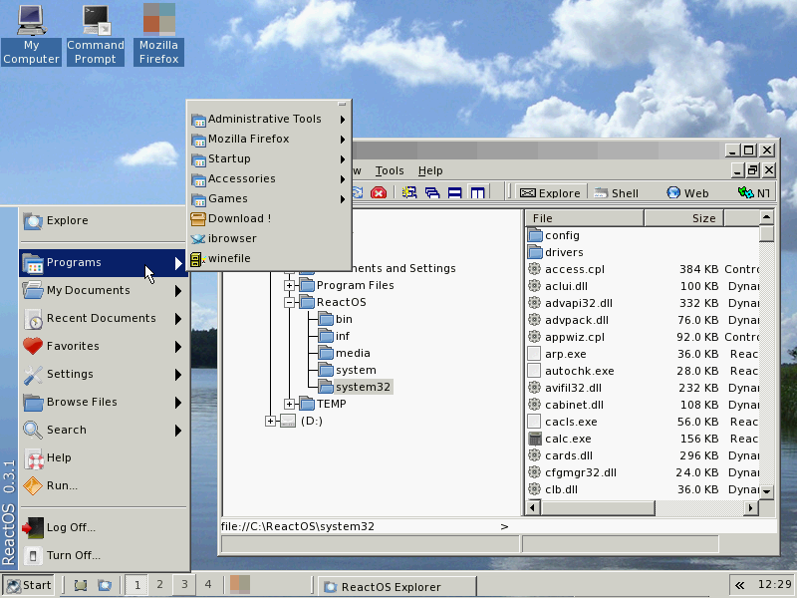Select Turn Off... in Start menu

[x=103, y=556]
